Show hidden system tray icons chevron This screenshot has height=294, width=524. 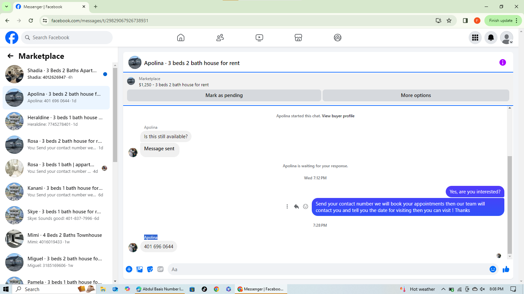[443, 289]
